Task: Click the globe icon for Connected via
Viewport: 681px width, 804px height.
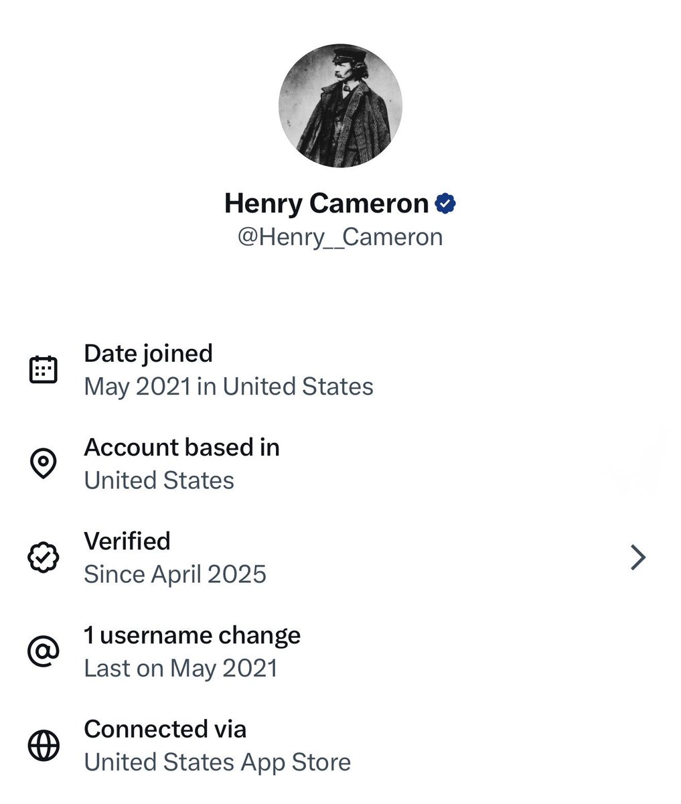Action: [x=44, y=745]
